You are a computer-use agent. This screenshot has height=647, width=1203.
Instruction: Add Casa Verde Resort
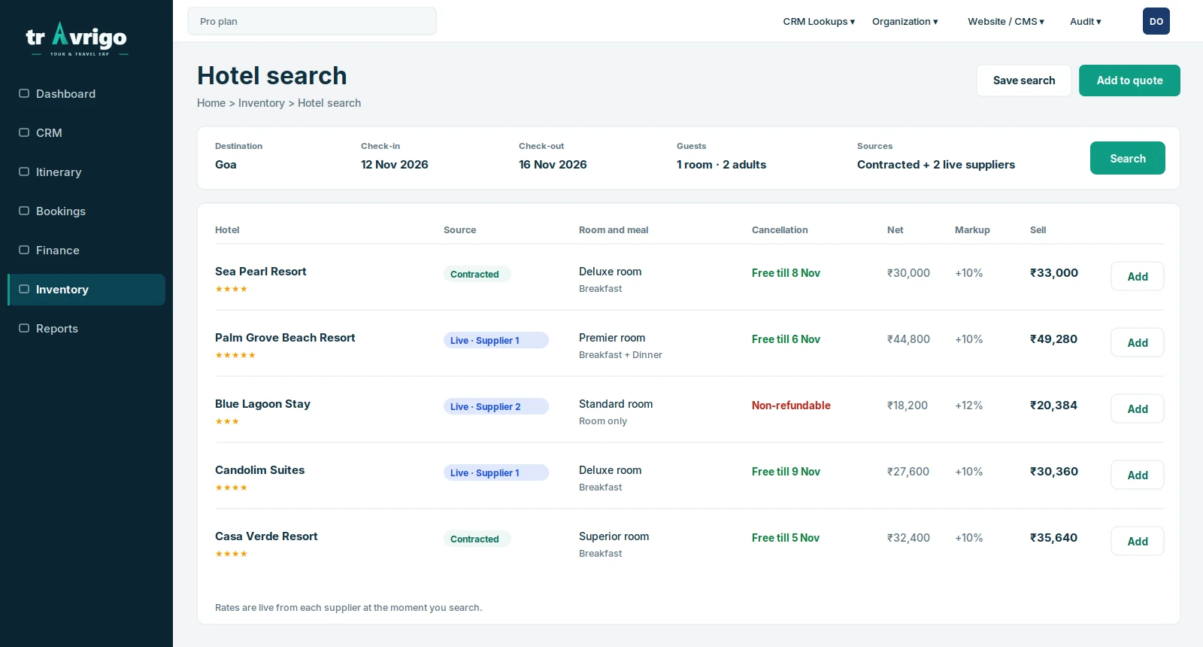pyautogui.click(x=1138, y=541)
